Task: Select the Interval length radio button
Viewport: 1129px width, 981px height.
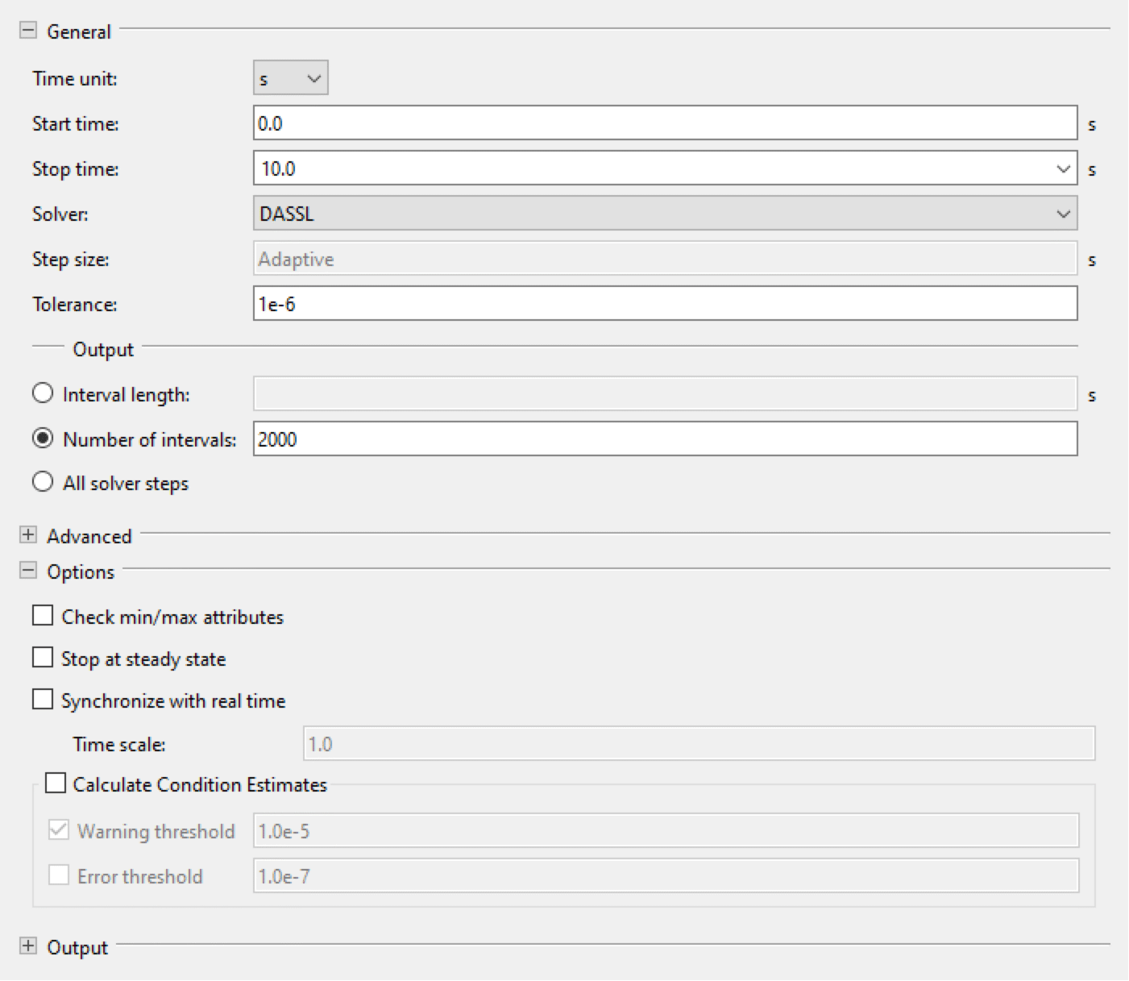Action: point(43,393)
